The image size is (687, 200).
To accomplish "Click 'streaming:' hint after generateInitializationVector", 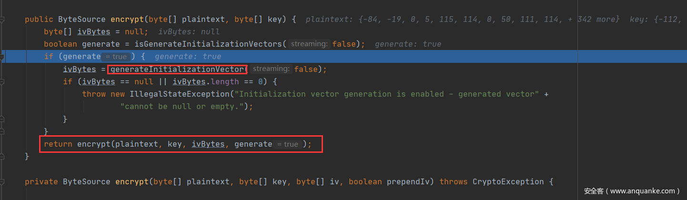I will coord(272,70).
